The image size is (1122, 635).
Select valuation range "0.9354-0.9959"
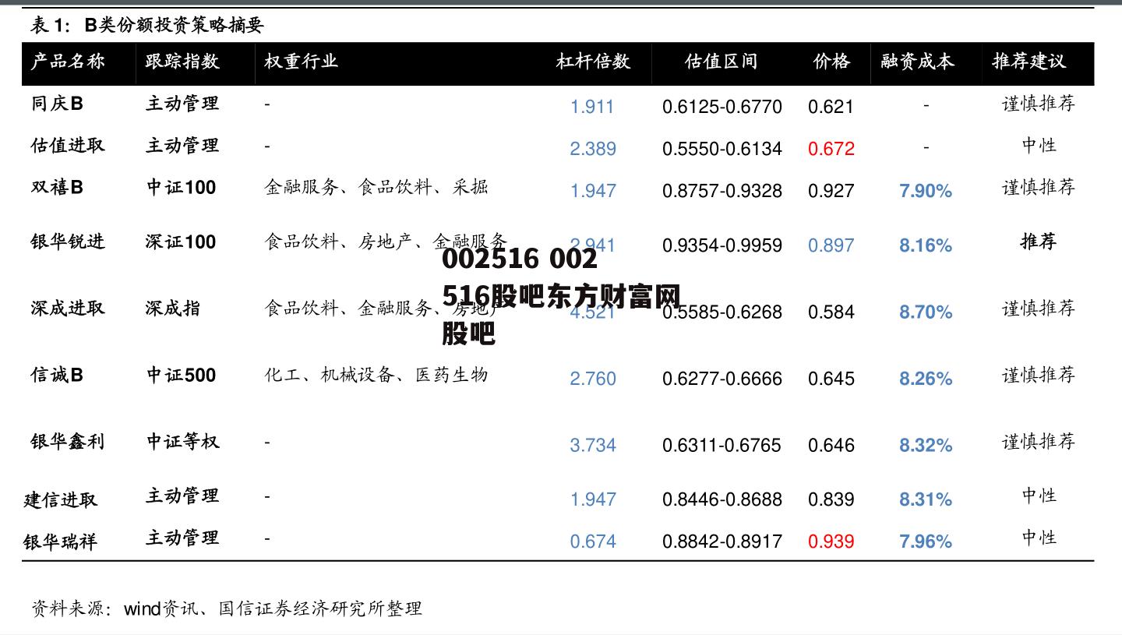722,245
